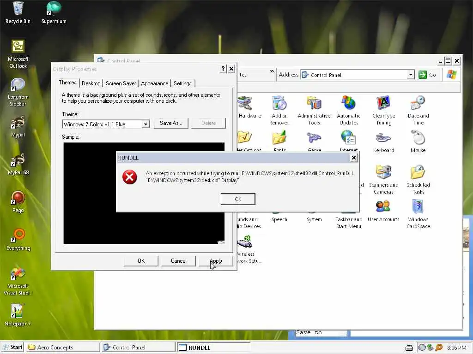473x354 pixels.
Task: Expand the toolbar overflow chevron
Action: pyautogui.click(x=272, y=71)
